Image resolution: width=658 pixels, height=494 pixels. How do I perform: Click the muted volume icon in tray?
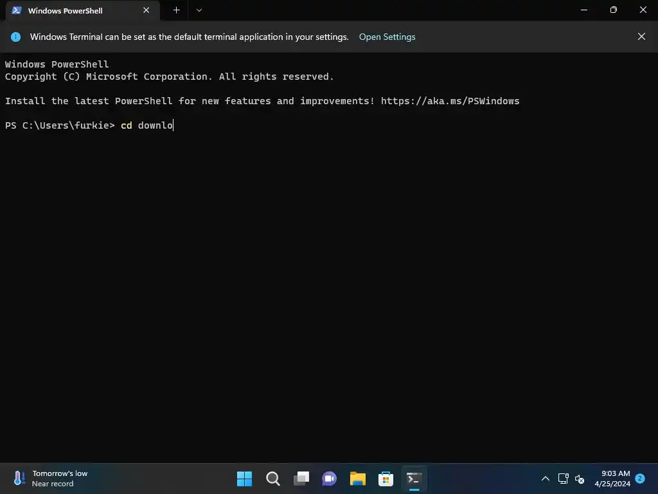pos(580,479)
